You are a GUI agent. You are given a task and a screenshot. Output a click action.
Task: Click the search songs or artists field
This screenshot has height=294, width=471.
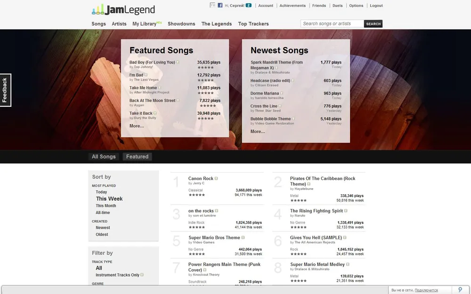click(332, 24)
